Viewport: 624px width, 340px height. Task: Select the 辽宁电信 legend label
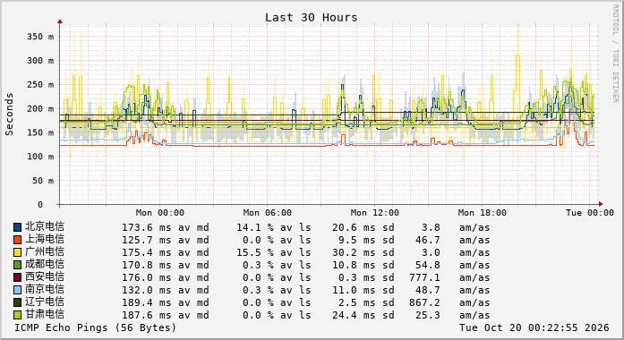coord(45,302)
